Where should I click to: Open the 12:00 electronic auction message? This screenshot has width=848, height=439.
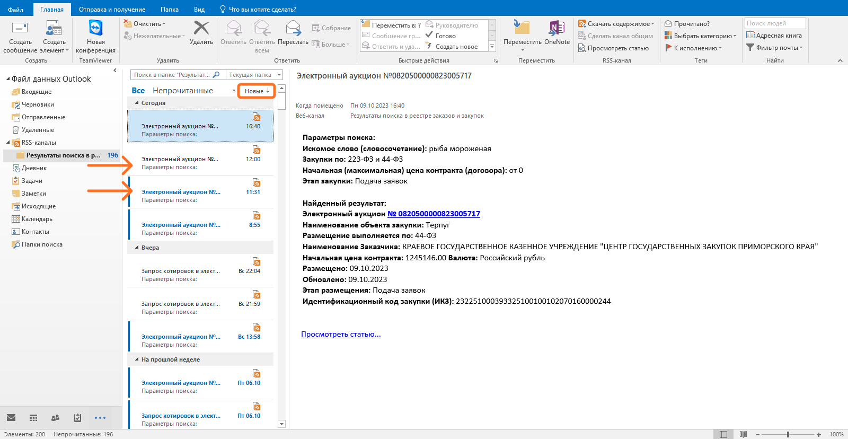pos(201,159)
